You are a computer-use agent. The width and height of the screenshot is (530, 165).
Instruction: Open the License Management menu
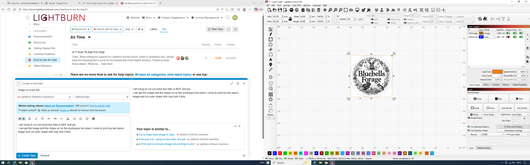pos(207,18)
